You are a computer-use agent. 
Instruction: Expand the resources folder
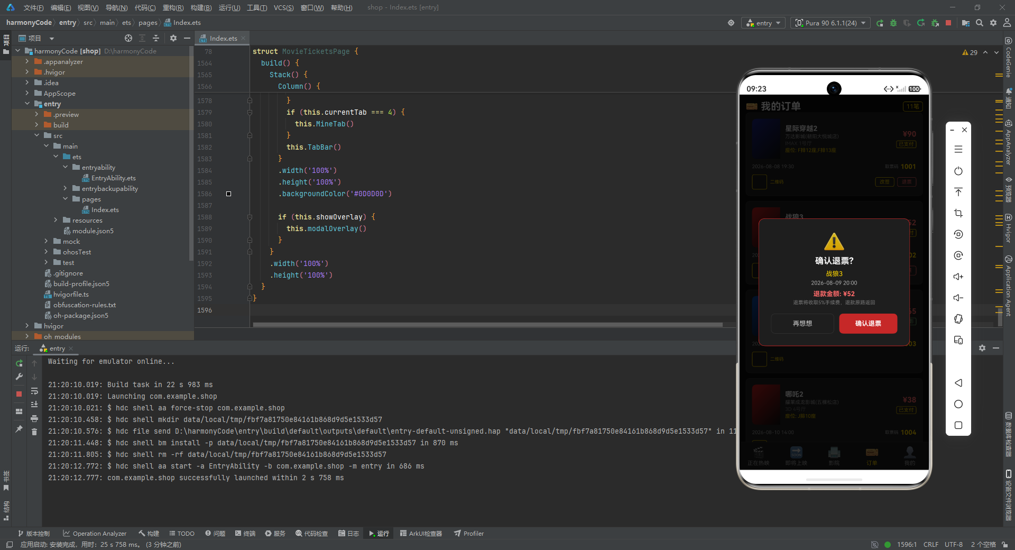[x=56, y=220]
